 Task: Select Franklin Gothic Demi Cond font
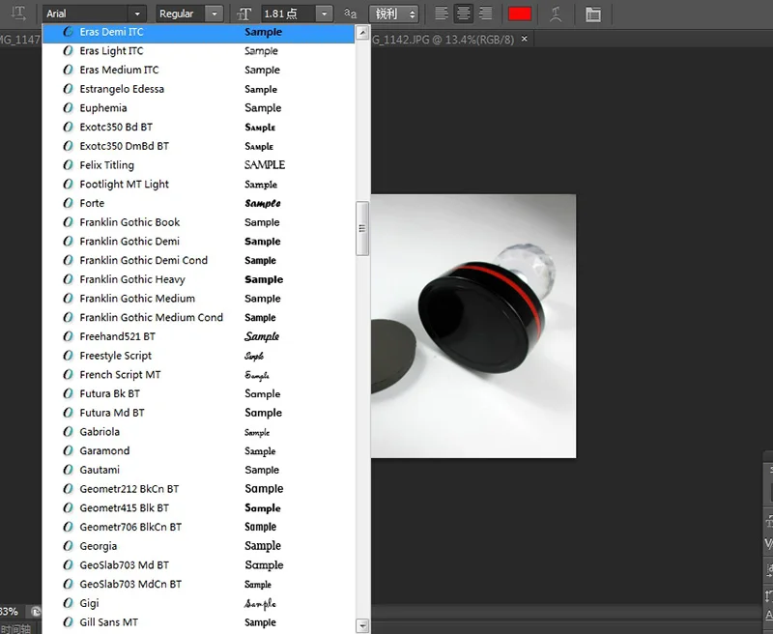click(x=198, y=260)
